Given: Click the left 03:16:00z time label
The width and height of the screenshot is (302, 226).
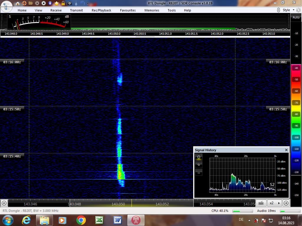Looking at the screenshot, I should (12, 62).
